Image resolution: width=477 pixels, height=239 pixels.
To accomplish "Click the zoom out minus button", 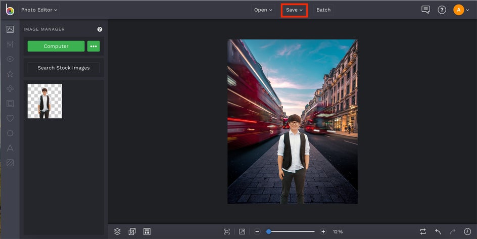I will (257, 232).
